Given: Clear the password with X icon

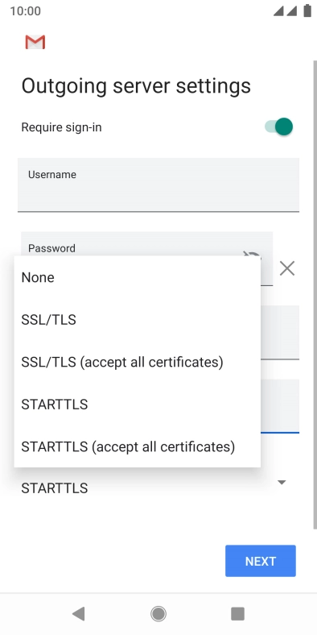Looking at the screenshot, I should tap(287, 268).
